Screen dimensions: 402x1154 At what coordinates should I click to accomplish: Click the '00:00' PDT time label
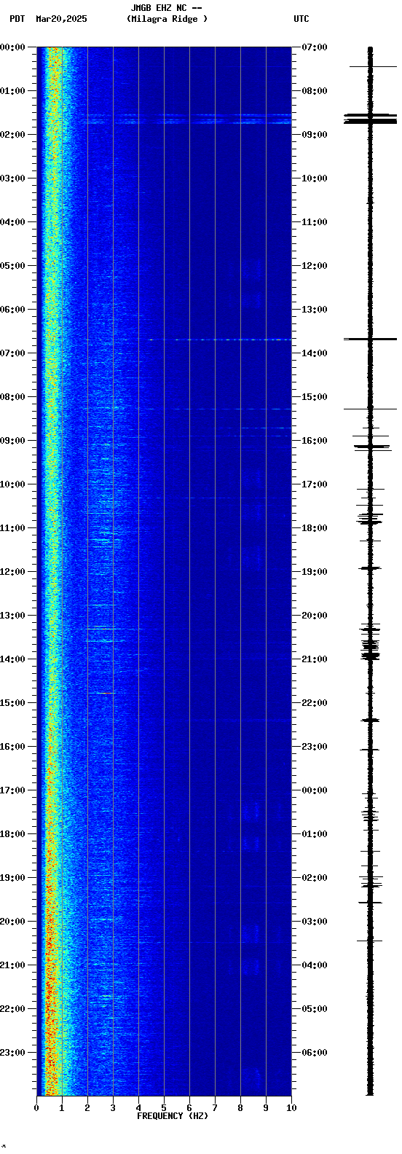click(x=12, y=47)
